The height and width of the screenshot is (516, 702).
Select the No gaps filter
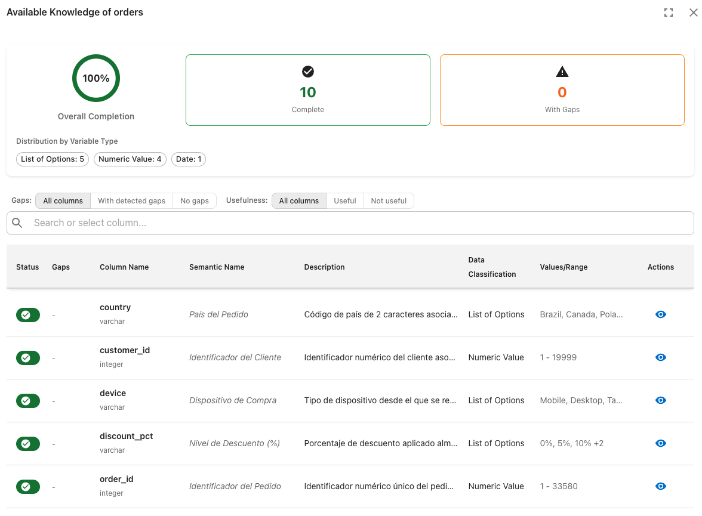tap(195, 201)
